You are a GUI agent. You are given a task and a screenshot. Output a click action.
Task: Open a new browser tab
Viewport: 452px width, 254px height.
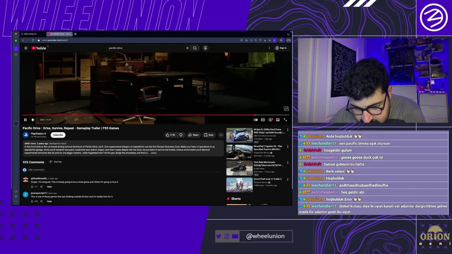(75, 34)
